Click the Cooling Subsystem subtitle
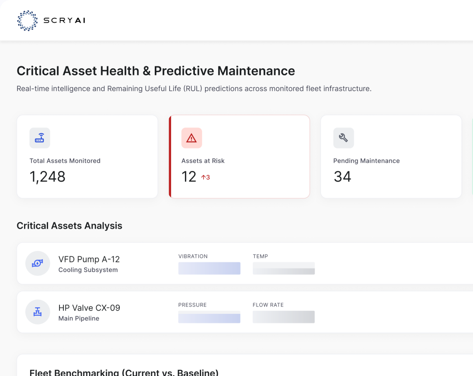Viewport: 473px width, 376px height. tap(88, 270)
